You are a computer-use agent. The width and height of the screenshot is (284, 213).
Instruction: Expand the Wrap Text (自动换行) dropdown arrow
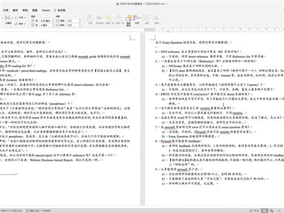coord(104,18)
